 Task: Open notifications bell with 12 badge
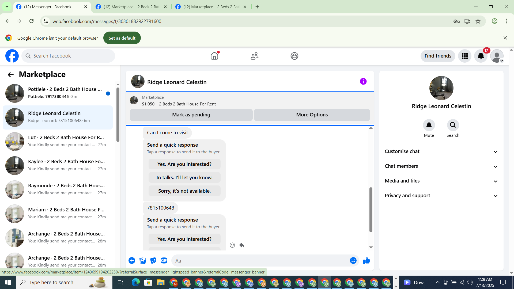[481, 56]
